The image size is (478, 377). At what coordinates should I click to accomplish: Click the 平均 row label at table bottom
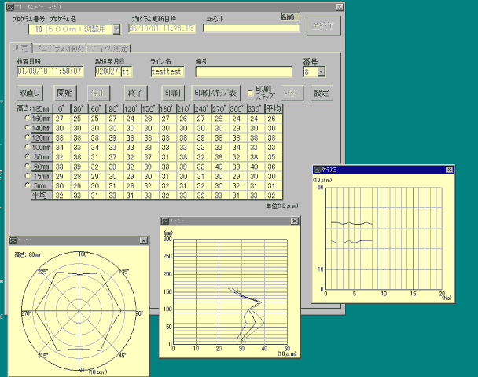42,195
